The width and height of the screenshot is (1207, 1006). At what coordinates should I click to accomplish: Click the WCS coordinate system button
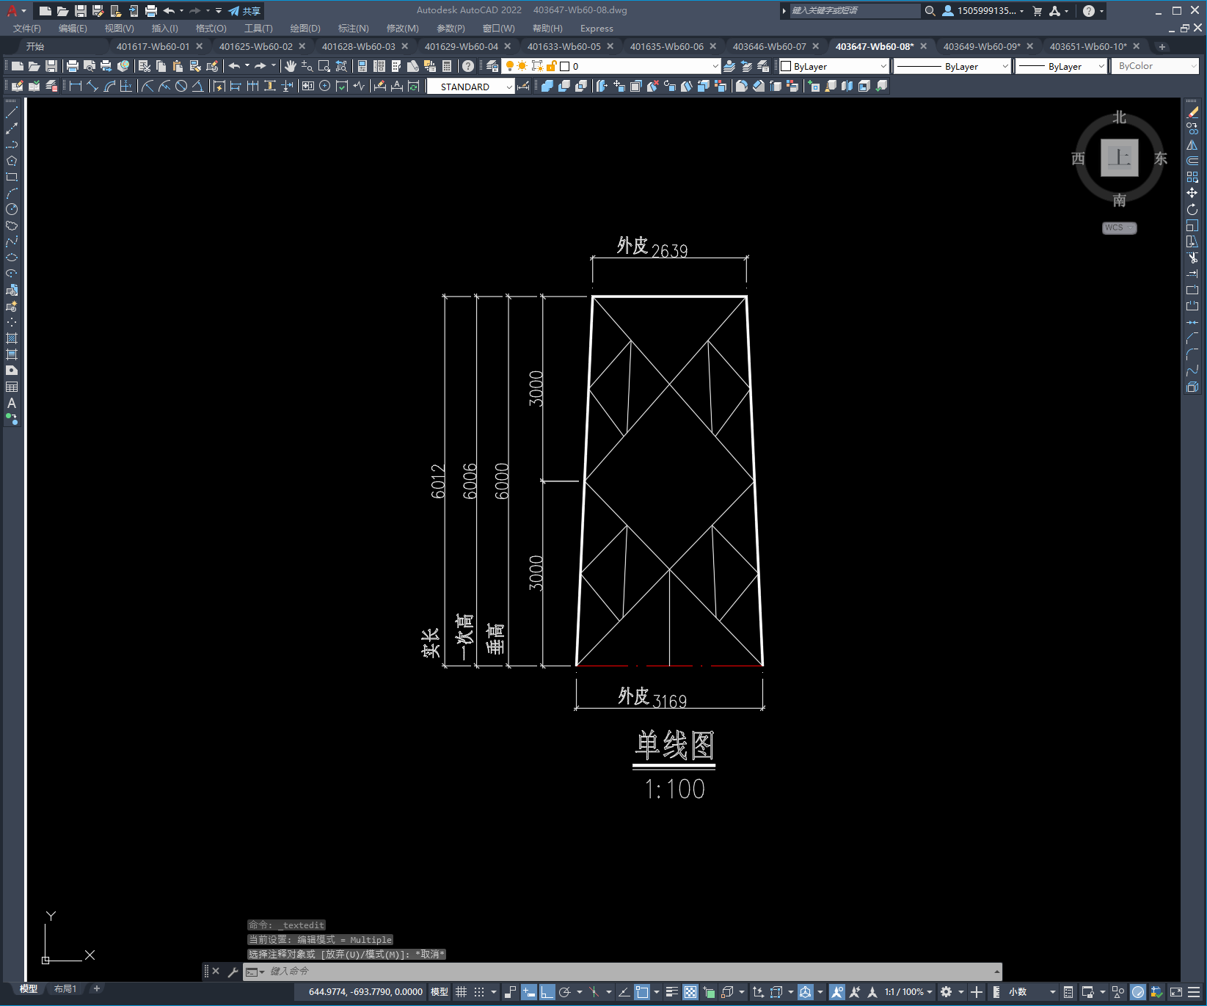point(1119,227)
